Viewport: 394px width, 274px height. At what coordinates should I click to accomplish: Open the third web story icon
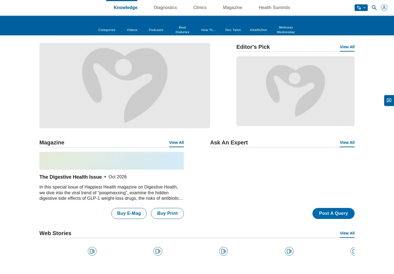(224, 251)
